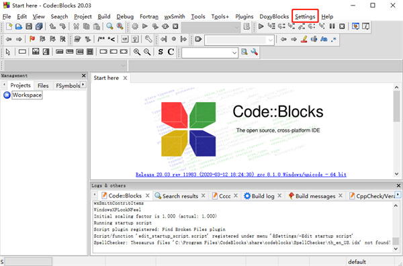Click the Start here page vertical scrollbar
The image size is (403, 266).
[396, 131]
